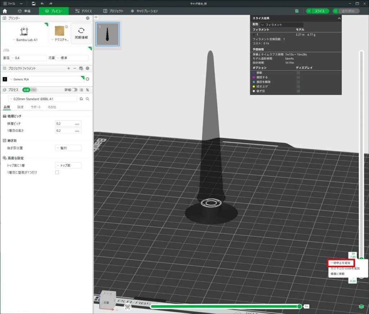369x314 pixels.
Task: Select 一時停止を追加 from the context menu
Action: pos(341,263)
